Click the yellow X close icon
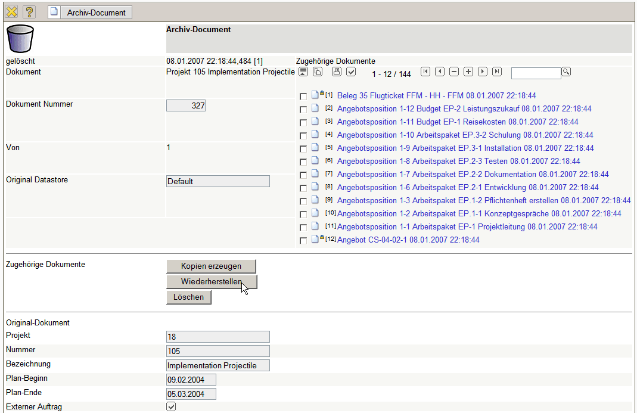The height and width of the screenshot is (413, 637). [11, 12]
